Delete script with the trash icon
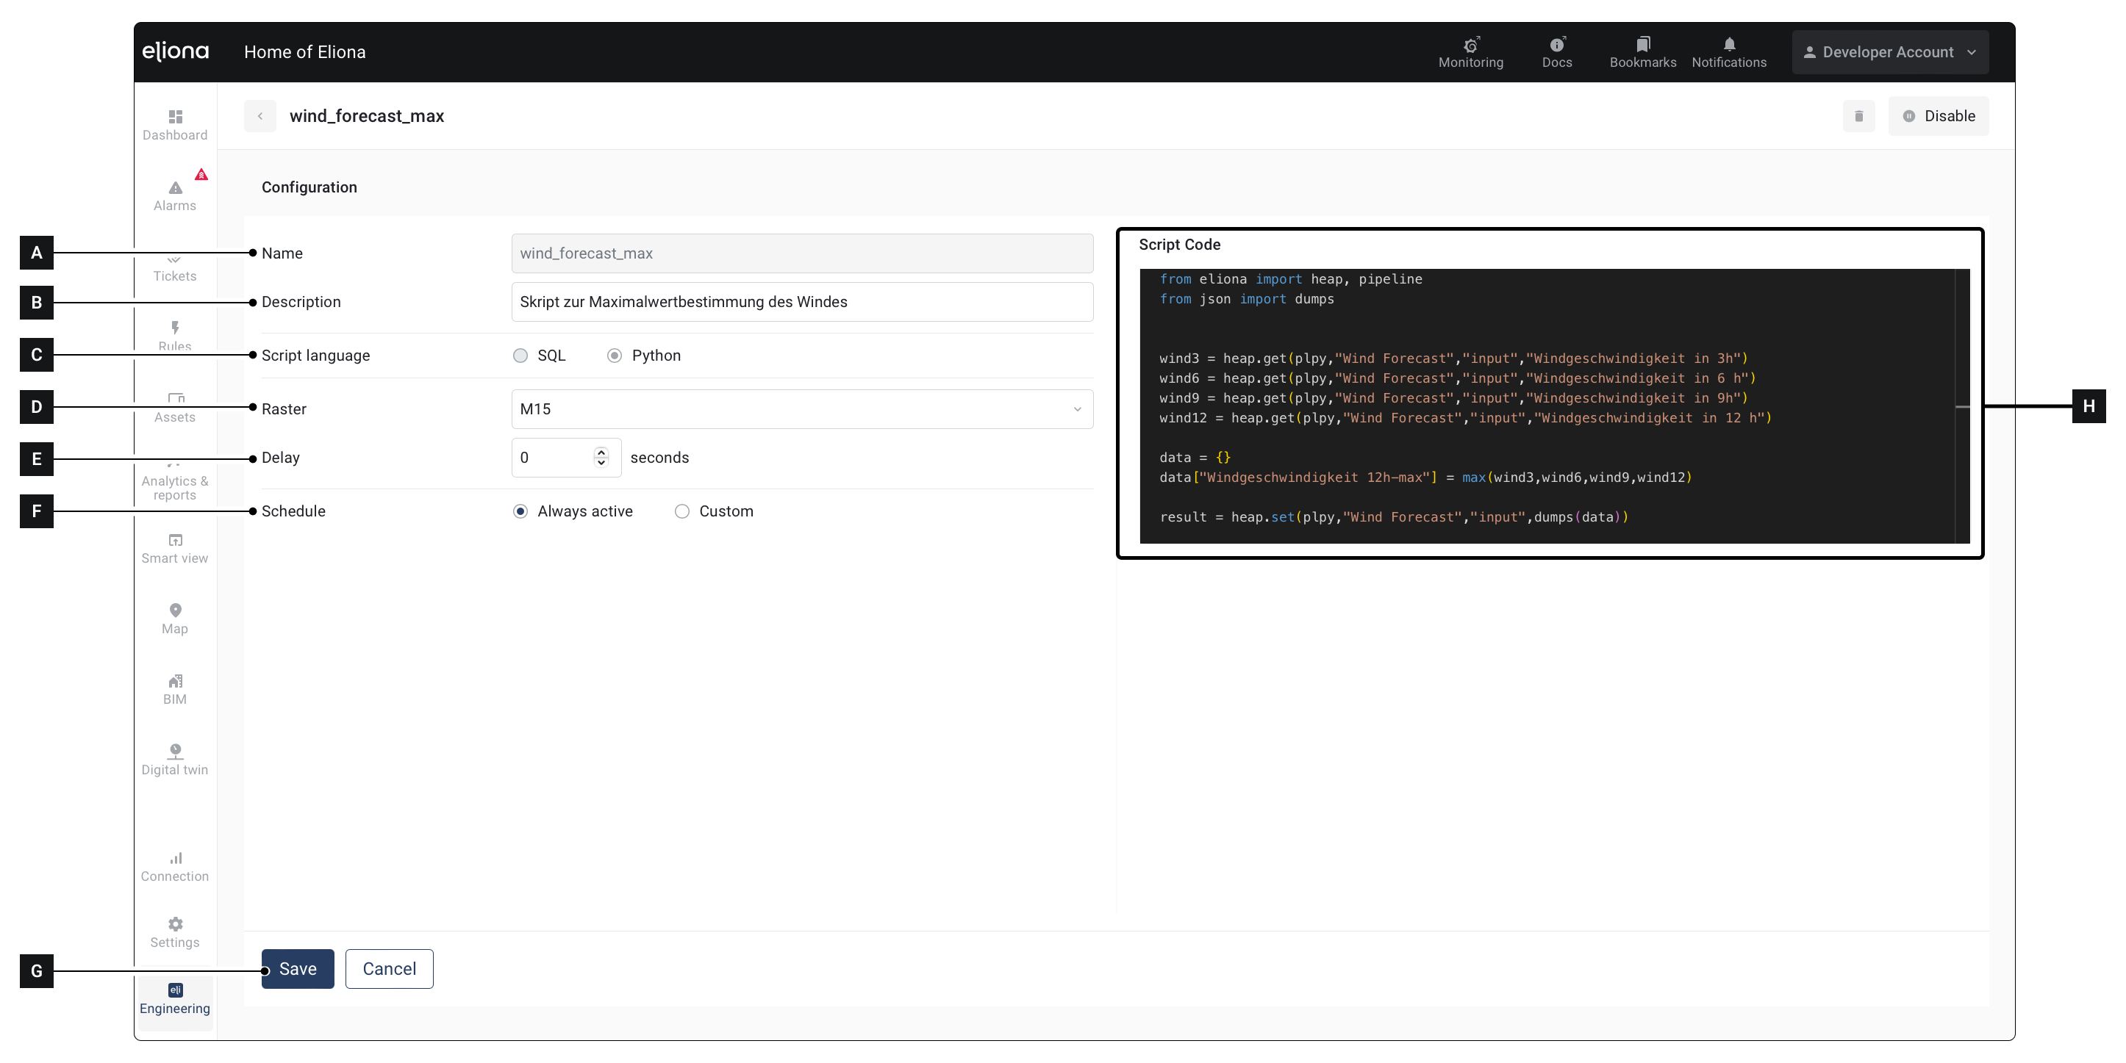The height and width of the screenshot is (1063, 2126). tap(1858, 116)
